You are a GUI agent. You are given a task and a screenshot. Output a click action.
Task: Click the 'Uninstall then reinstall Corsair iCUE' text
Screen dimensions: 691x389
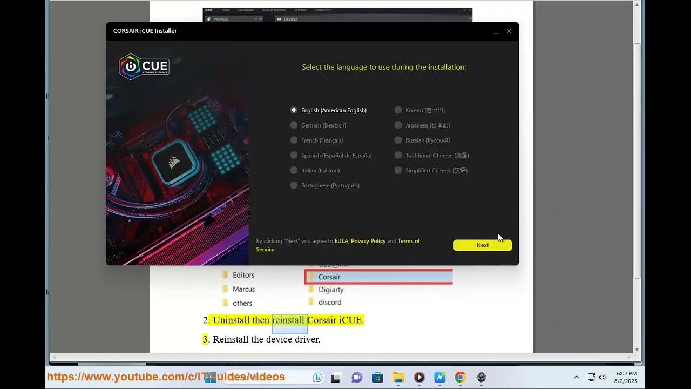288,320
